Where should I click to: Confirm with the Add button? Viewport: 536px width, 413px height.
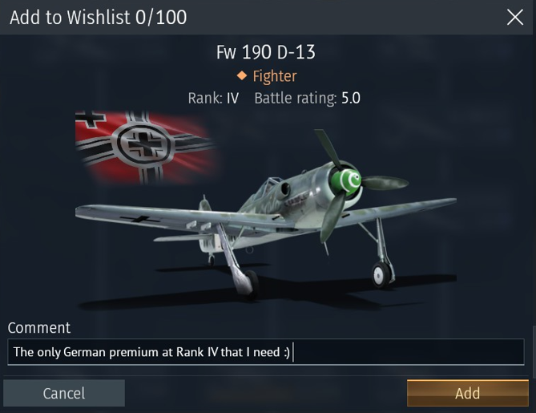pyautogui.click(x=468, y=393)
